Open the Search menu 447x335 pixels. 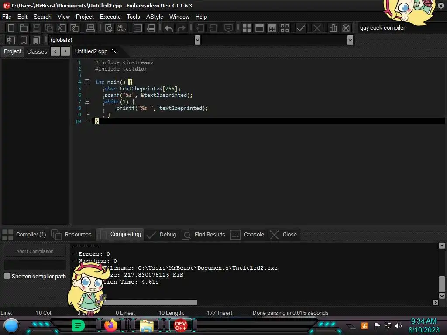coord(42,17)
